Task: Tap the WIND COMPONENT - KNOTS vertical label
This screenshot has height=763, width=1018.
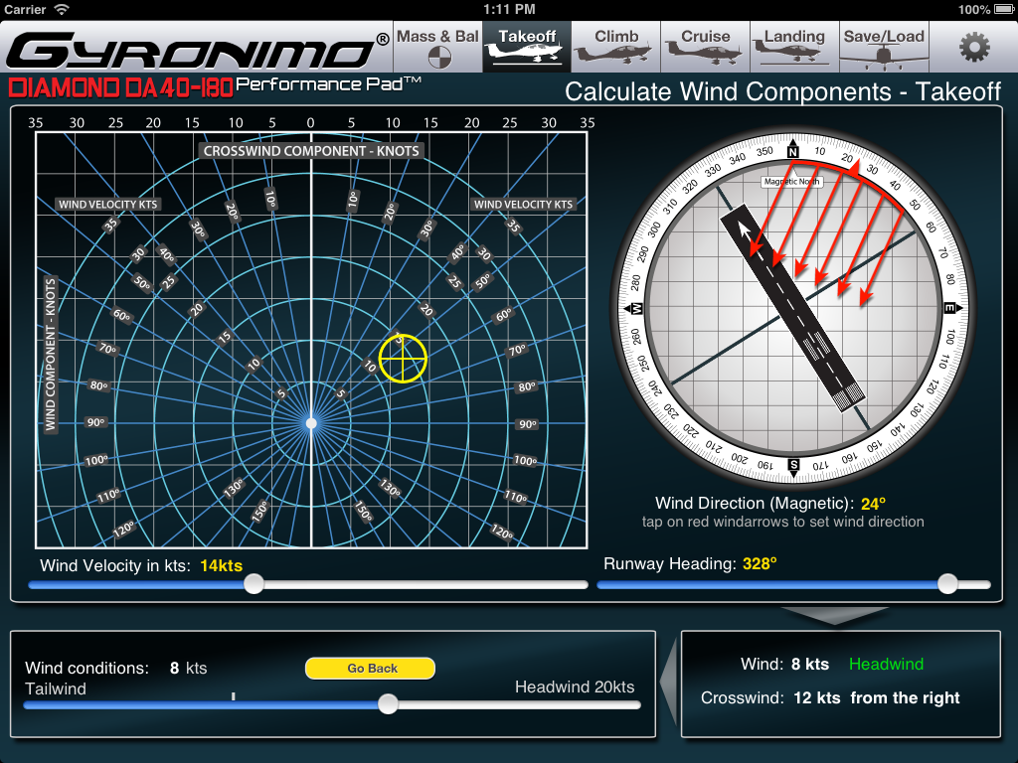Action: 51,355
